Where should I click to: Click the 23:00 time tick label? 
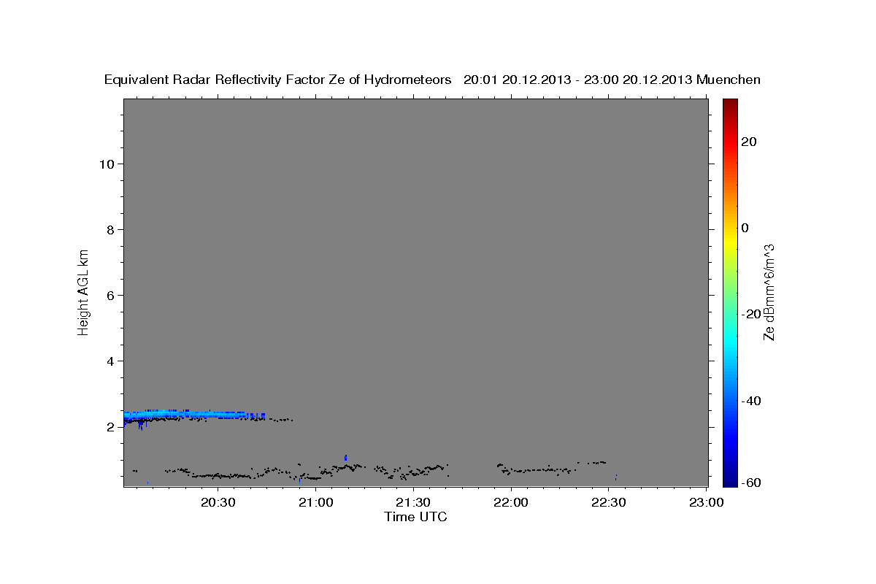coord(706,503)
